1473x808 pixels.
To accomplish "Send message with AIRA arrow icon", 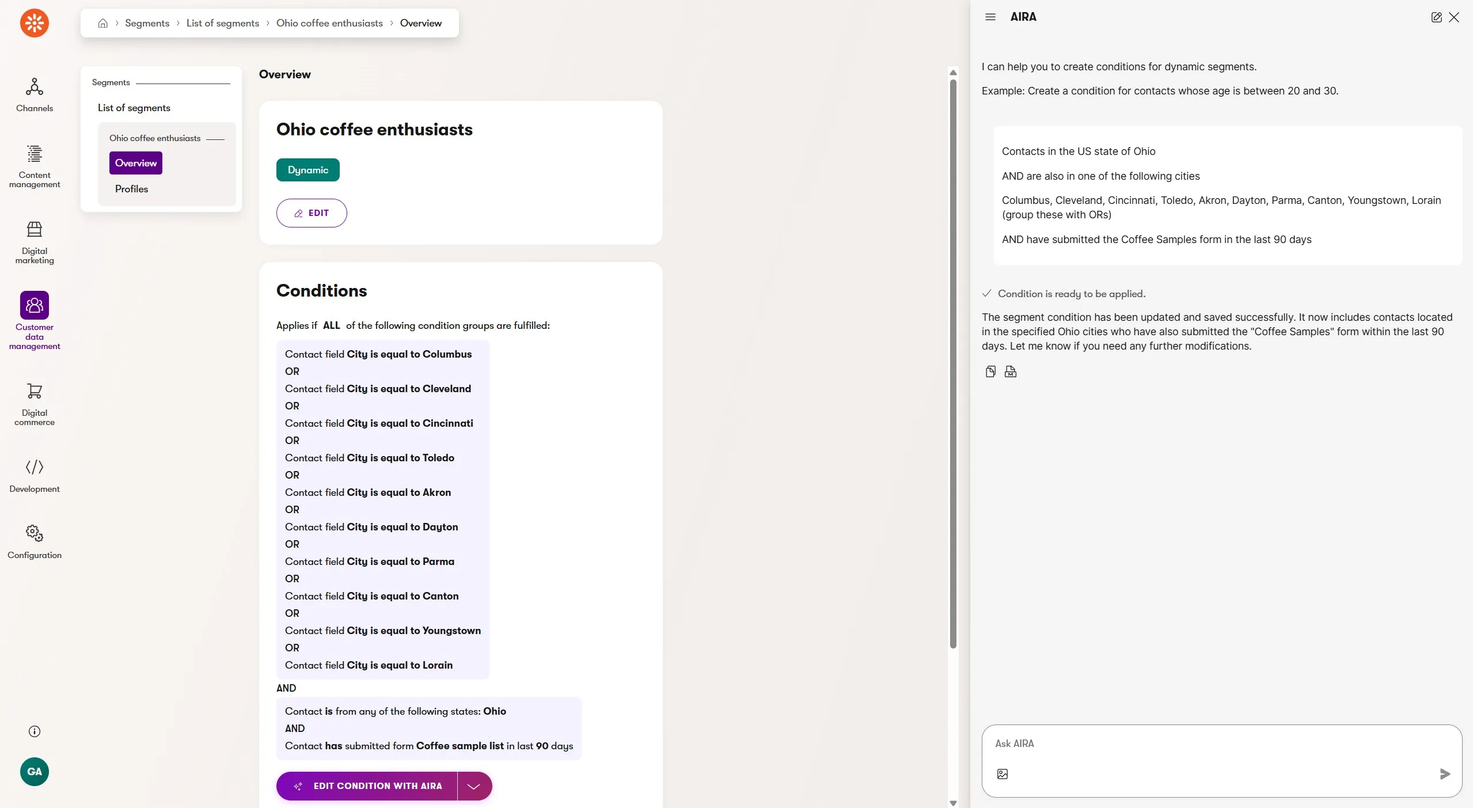I will (1445, 774).
